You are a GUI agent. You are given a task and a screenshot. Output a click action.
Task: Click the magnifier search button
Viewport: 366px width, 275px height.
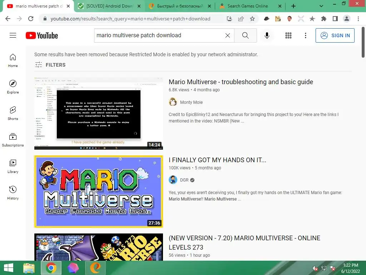[245, 35]
